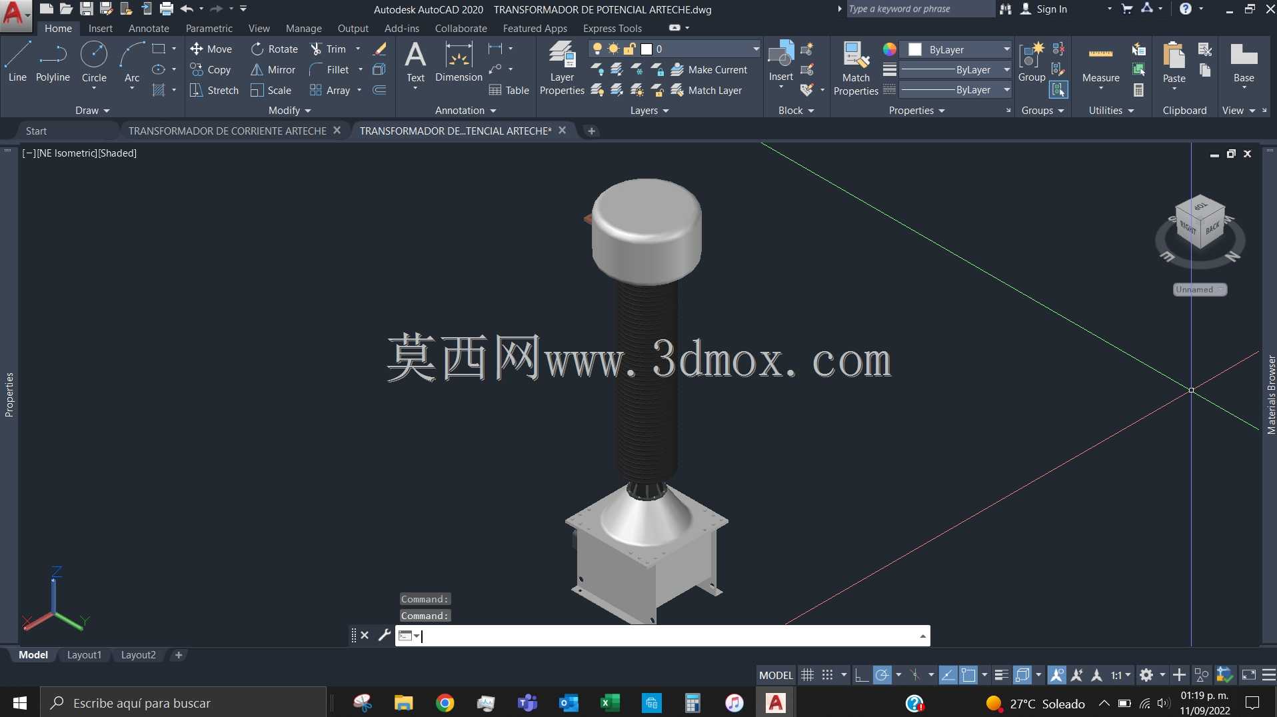Toggle lineweight display in status bar
Viewport: 1277px width, 717px height.
(1001, 675)
